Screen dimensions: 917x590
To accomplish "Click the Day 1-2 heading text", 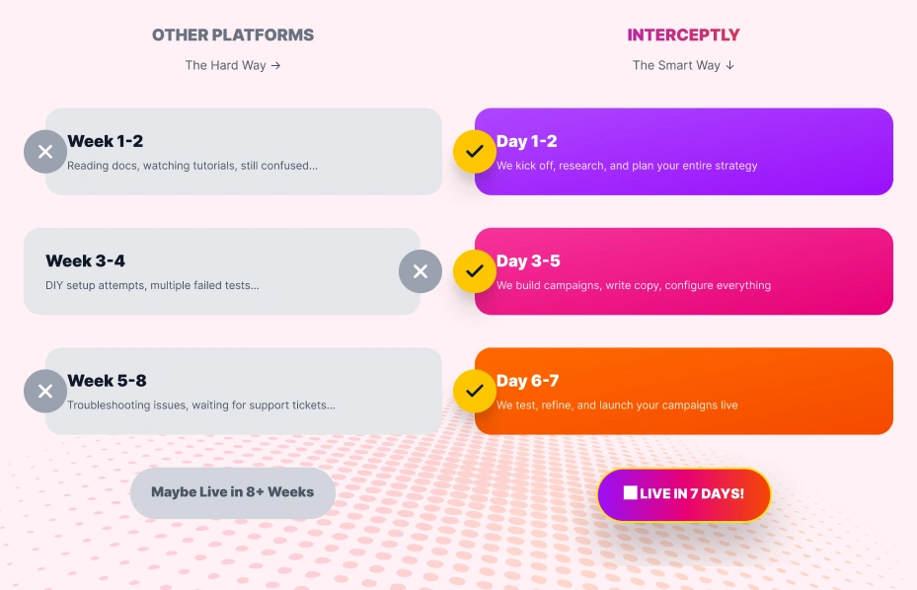I will click(x=527, y=141).
